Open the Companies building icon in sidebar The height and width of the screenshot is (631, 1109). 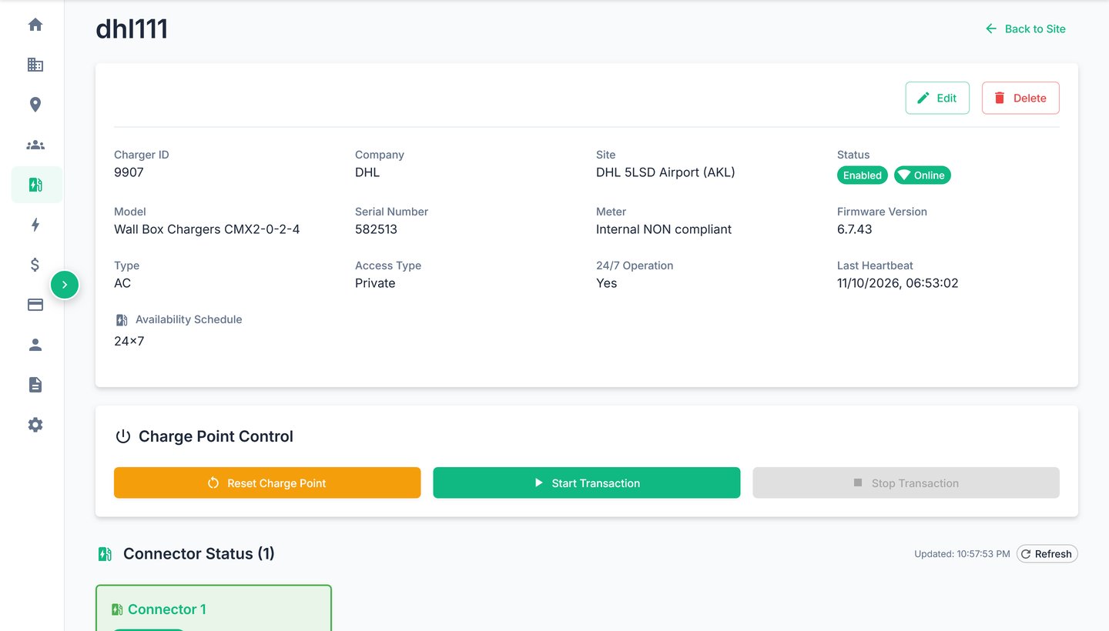point(35,65)
